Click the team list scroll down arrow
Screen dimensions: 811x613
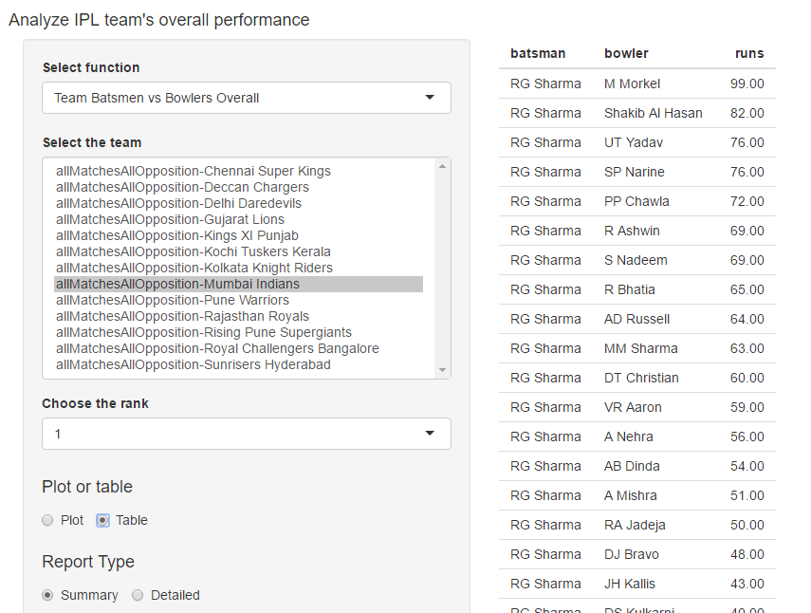(x=442, y=370)
